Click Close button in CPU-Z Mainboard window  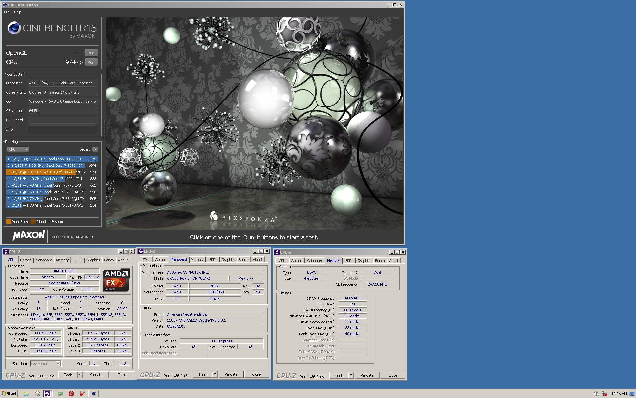(256, 374)
